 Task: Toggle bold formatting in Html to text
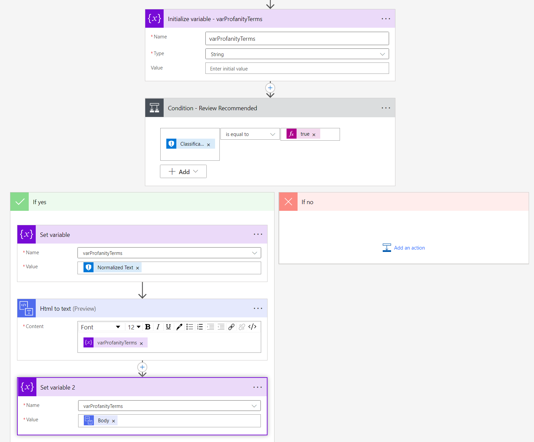point(148,327)
